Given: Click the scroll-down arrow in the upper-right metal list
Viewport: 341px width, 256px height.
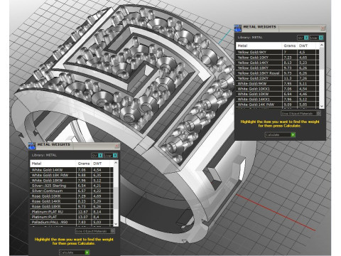Looking at the screenshot, I should coord(322,106).
